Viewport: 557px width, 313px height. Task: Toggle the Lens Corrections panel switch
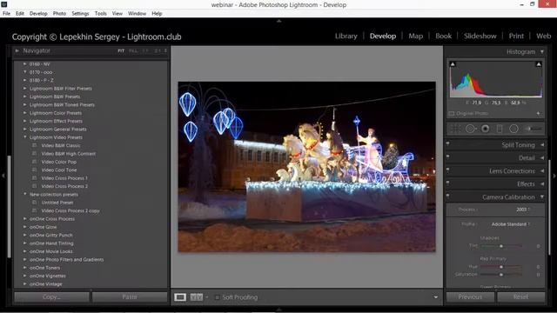point(447,170)
